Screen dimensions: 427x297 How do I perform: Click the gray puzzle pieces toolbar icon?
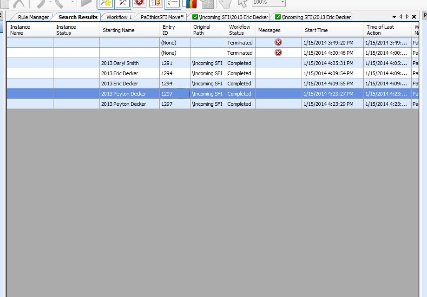coord(207,4)
